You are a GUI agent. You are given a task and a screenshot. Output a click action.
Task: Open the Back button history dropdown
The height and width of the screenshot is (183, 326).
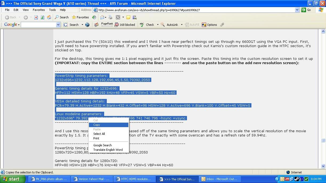(x=19, y=17)
